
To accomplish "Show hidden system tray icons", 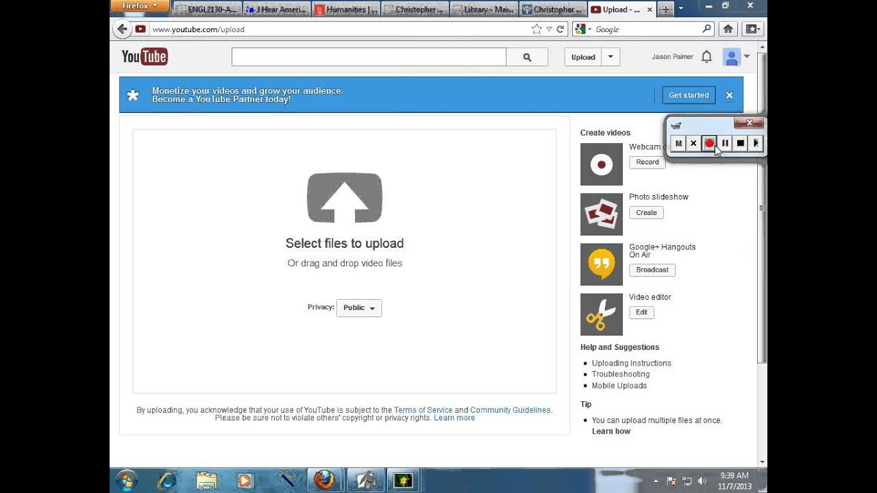I will [656, 481].
